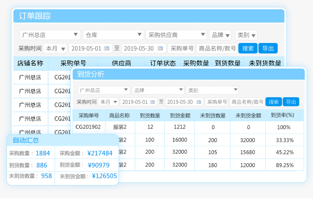The height and width of the screenshot is (198, 313).
Task: Open 本月 dropdown in 订单跟踪 panel
Action: pos(55,48)
